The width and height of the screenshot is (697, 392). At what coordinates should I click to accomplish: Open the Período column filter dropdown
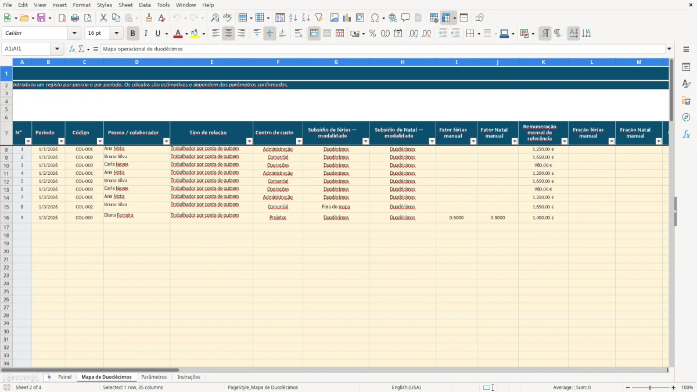pos(62,141)
